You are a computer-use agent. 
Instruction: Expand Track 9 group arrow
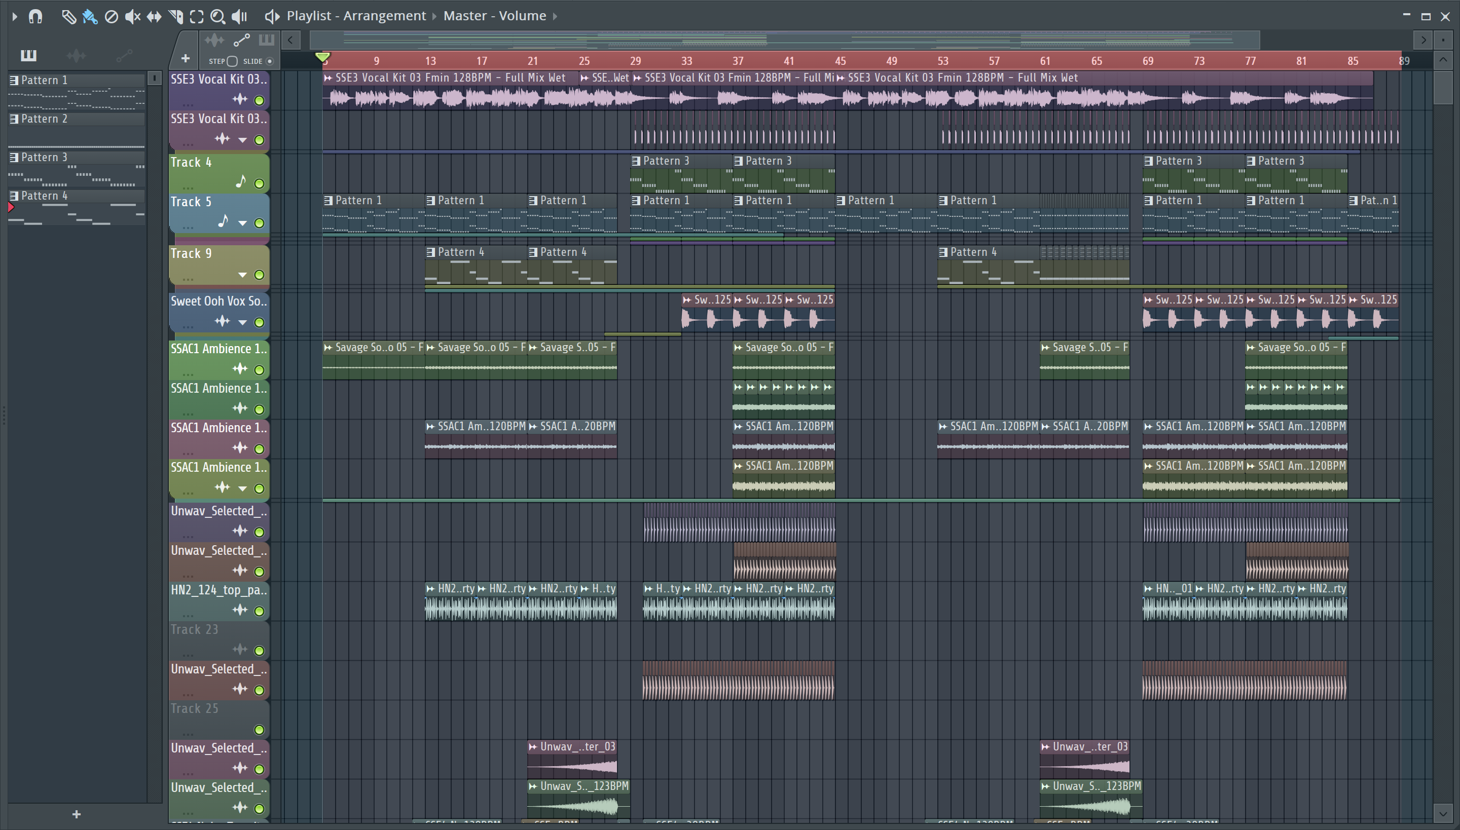242,275
